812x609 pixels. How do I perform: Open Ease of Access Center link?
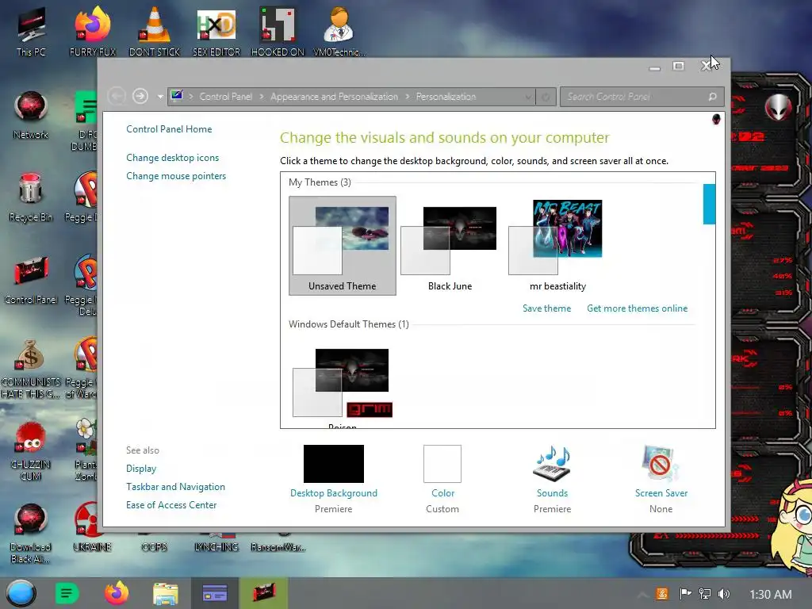click(x=171, y=505)
